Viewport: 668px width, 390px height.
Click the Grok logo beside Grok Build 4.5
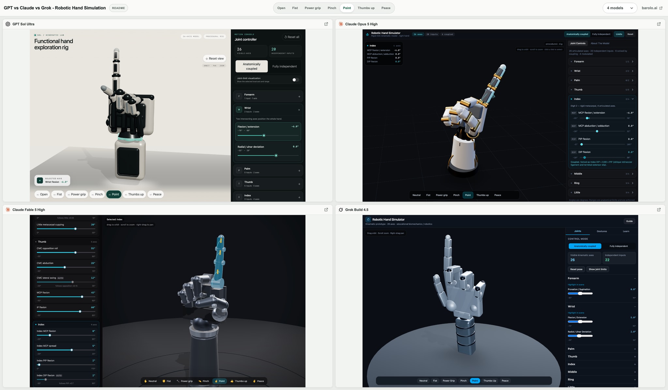(x=341, y=210)
